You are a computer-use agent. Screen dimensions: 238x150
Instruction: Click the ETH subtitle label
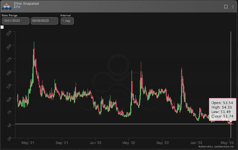(x=17, y=7)
